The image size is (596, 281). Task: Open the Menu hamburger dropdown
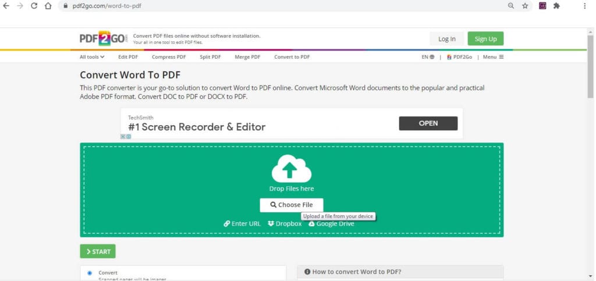[493, 57]
